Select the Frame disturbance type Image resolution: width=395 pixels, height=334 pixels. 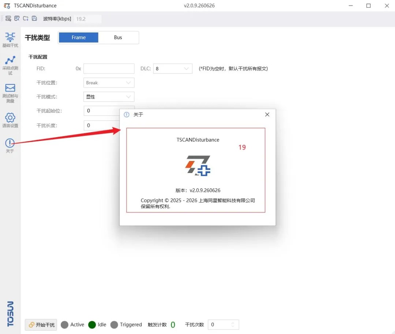(x=79, y=38)
